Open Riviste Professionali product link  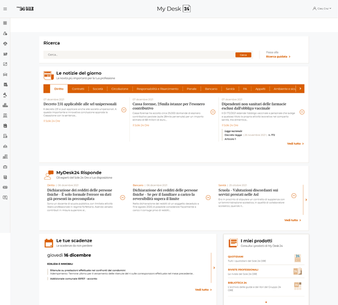pyautogui.click(x=243, y=270)
